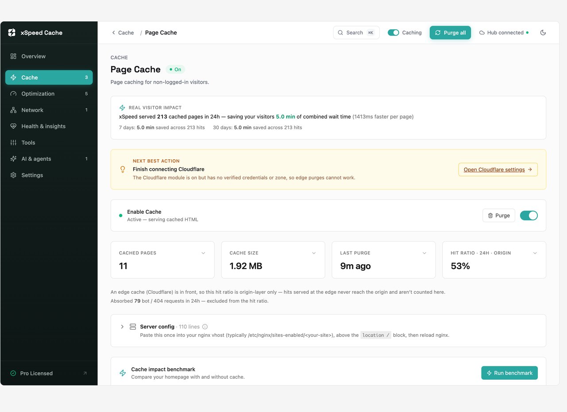Click the Cache impact benchmark lightning icon
Viewport: 567px width, 412px height.
(123, 373)
